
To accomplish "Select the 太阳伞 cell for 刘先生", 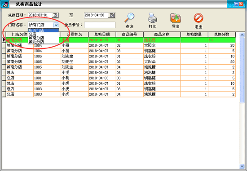I will (162, 62).
